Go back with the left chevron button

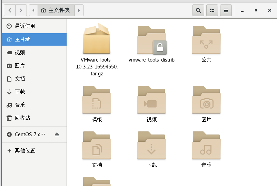point(10,10)
